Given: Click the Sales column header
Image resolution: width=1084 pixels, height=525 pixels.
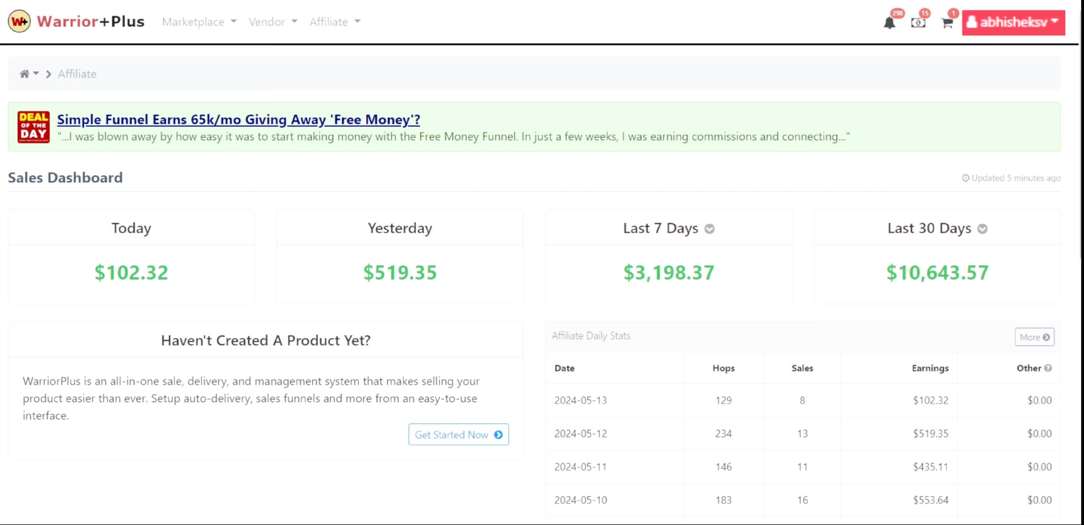Looking at the screenshot, I should click(802, 368).
